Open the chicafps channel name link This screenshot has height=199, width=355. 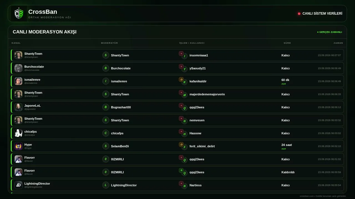(x=31, y=132)
